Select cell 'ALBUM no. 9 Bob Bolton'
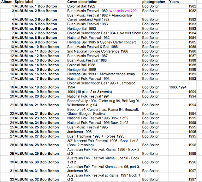Screen dimensions: 202x182 40,42
